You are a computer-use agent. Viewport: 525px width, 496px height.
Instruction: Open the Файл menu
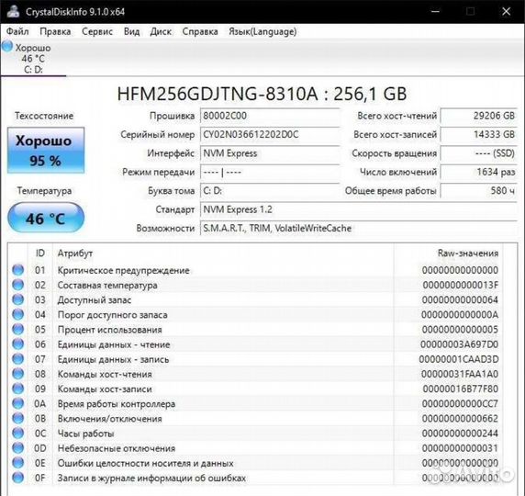coord(17,31)
